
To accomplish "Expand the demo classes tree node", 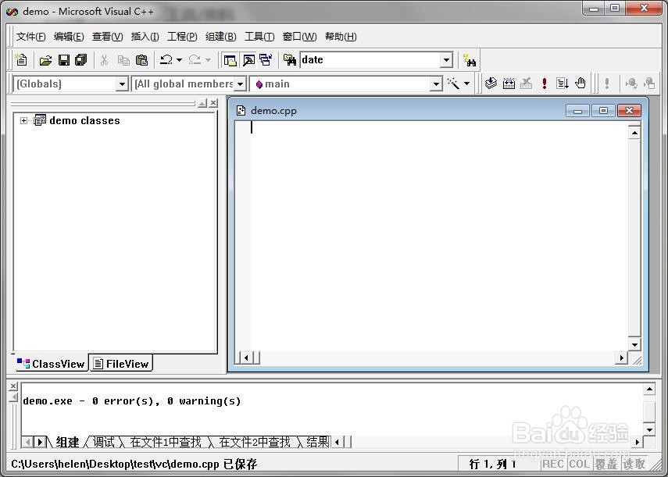I will point(24,121).
